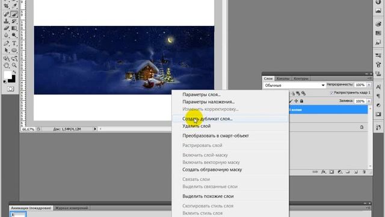Open the Paragraph panel icon in dock
This screenshot has width=385, height=217.
[x=378, y=96]
